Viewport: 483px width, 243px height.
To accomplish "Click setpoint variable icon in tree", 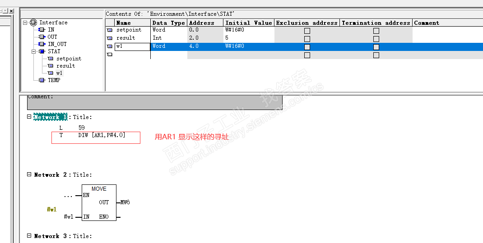I will click(x=51, y=59).
